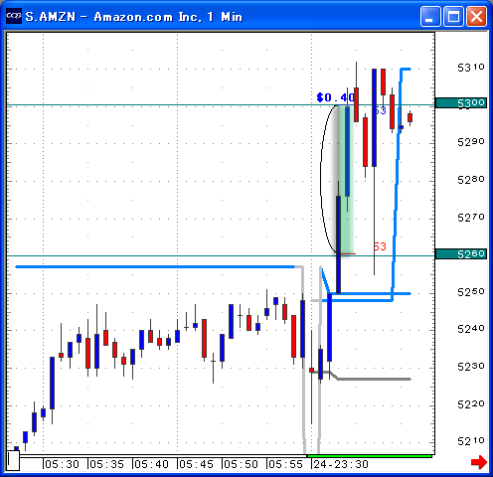Click the 5300 price level marker
The image size is (493, 477).
point(461,103)
